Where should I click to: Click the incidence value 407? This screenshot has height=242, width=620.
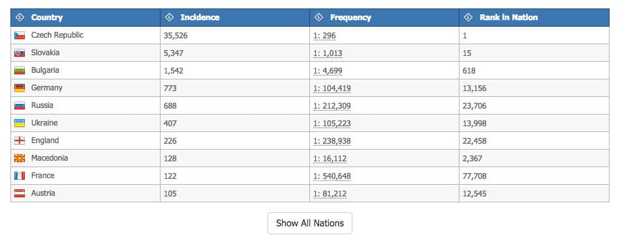pyautogui.click(x=170, y=124)
